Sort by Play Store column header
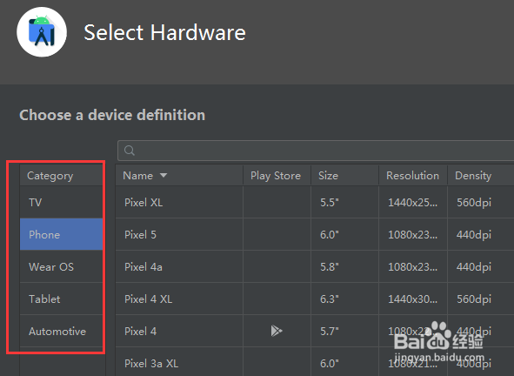The image size is (514, 376). (277, 176)
